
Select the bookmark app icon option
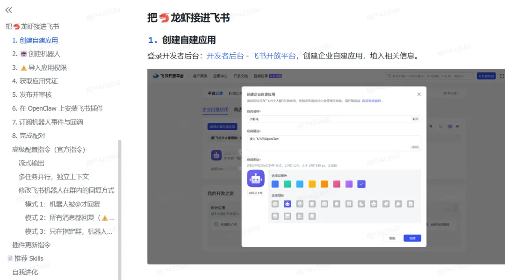tap(349, 204)
